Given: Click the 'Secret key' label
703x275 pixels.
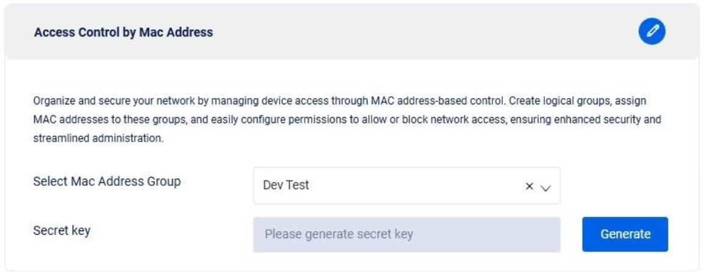Looking at the screenshot, I should point(62,230).
